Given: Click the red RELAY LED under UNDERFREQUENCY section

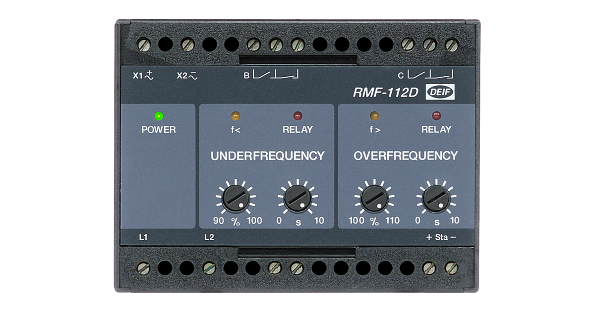Looking at the screenshot, I should tap(297, 116).
